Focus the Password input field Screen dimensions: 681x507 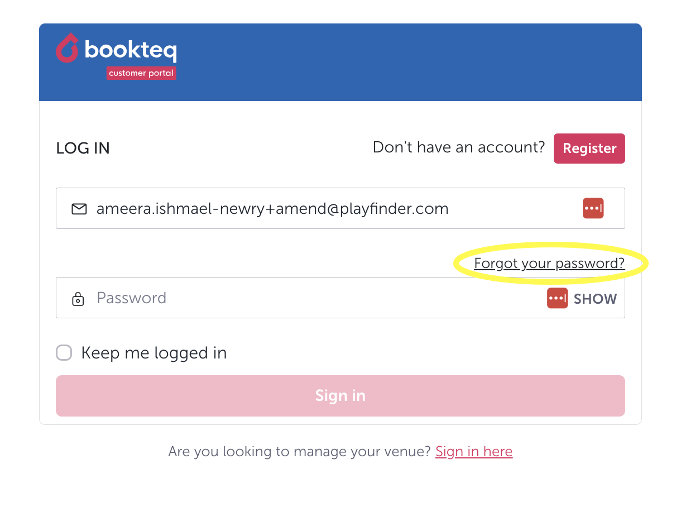[x=313, y=298]
